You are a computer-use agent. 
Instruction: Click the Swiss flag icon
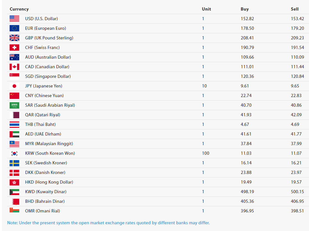(x=14, y=47)
